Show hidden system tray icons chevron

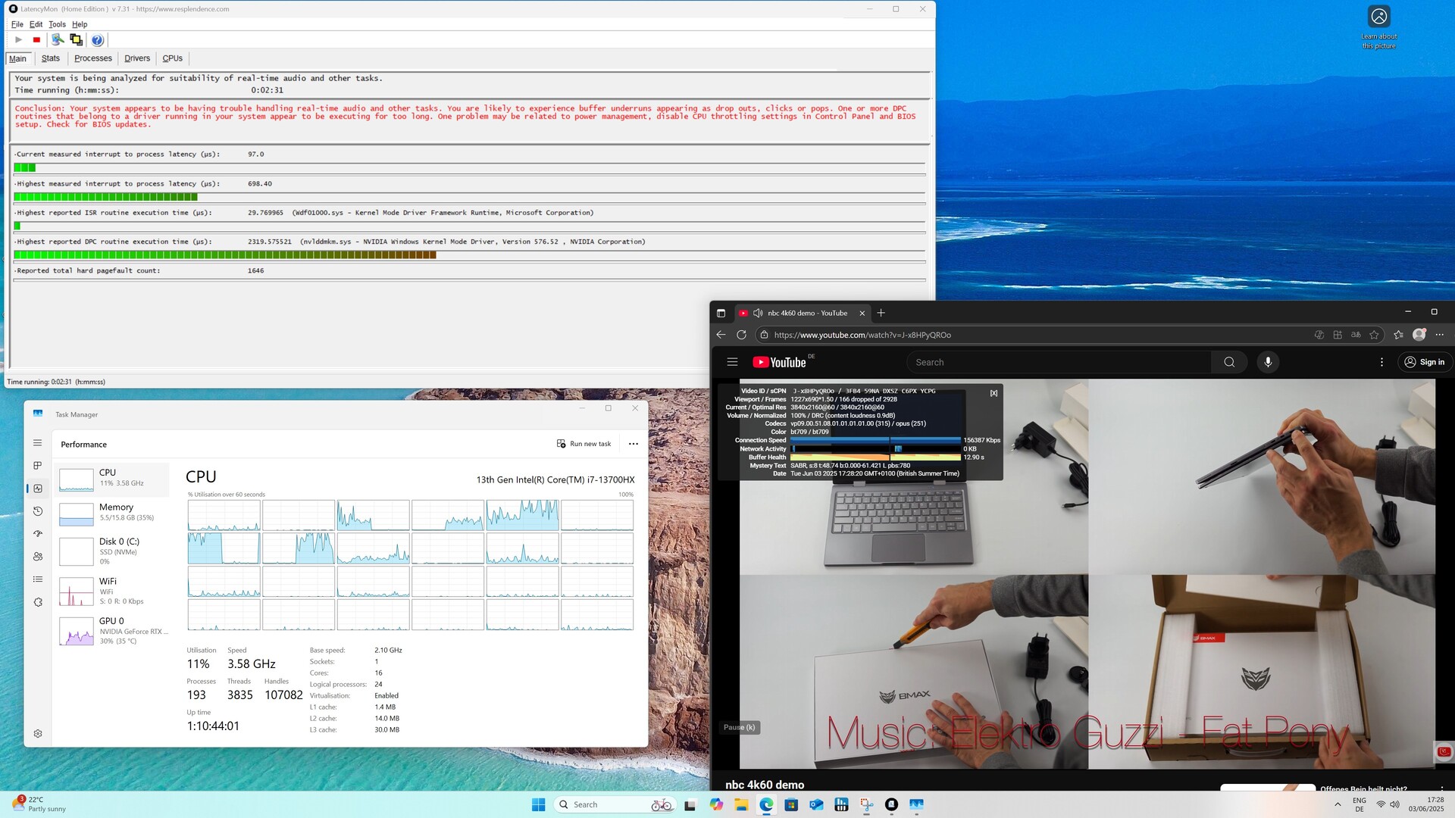coord(1338,804)
